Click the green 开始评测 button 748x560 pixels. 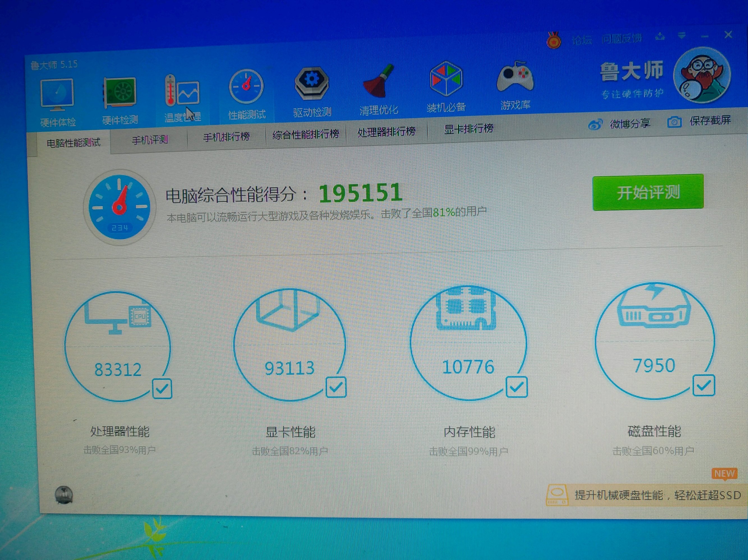648,192
